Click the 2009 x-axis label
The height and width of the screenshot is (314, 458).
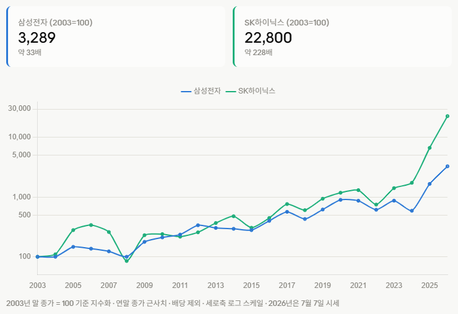point(144,286)
